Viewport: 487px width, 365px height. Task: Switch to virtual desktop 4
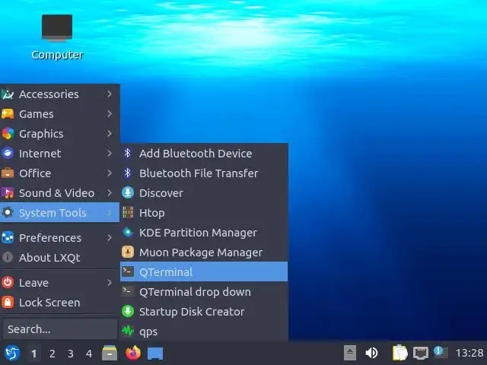(x=89, y=354)
